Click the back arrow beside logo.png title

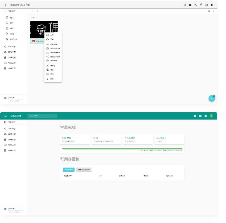6,5
